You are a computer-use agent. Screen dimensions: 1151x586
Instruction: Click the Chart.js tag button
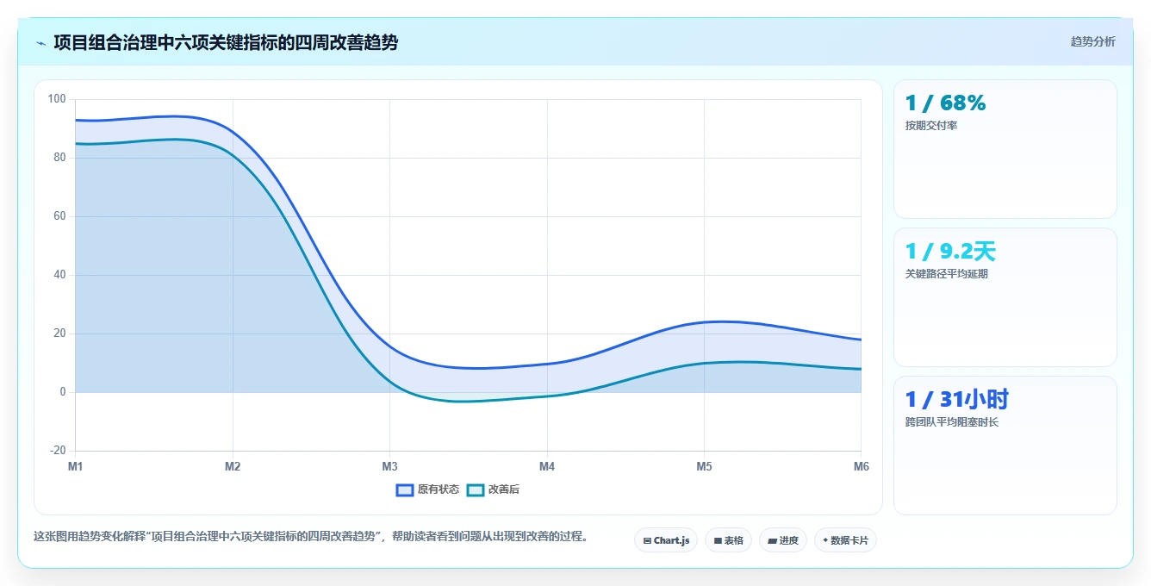[666, 540]
